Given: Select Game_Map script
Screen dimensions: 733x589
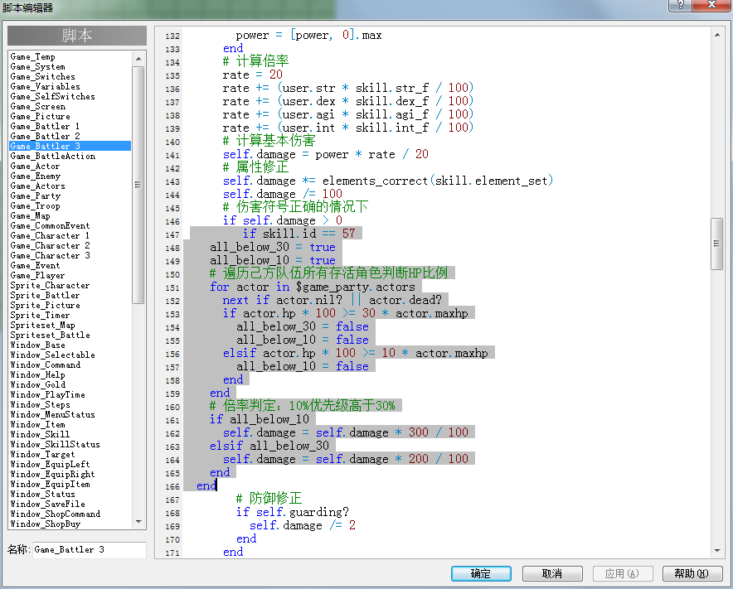Looking at the screenshot, I should coord(70,215).
